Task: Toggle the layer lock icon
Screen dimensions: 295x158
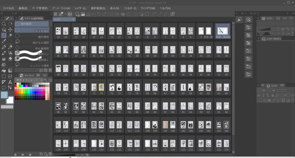Action: (x=272, y=95)
